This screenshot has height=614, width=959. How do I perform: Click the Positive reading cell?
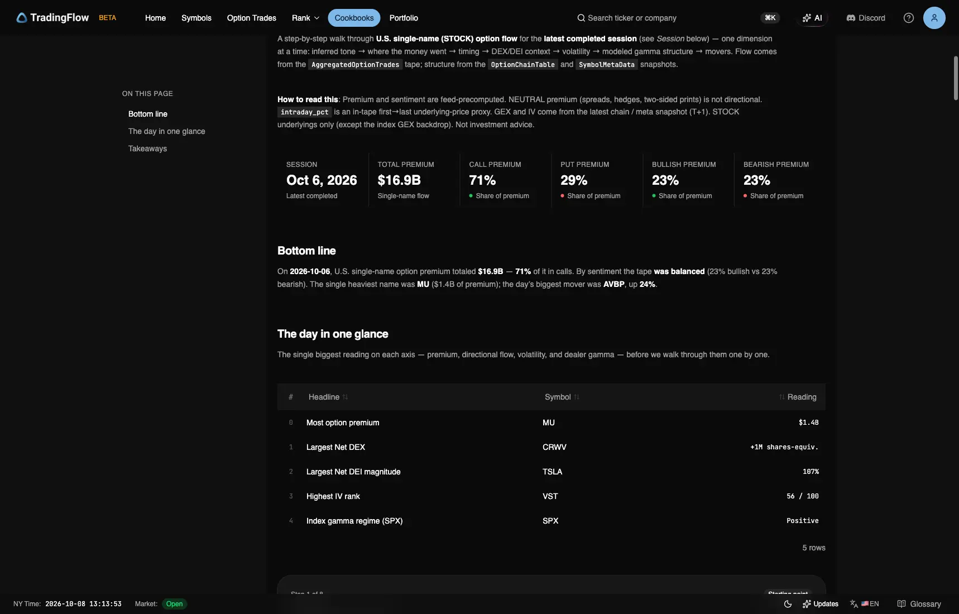tap(803, 521)
